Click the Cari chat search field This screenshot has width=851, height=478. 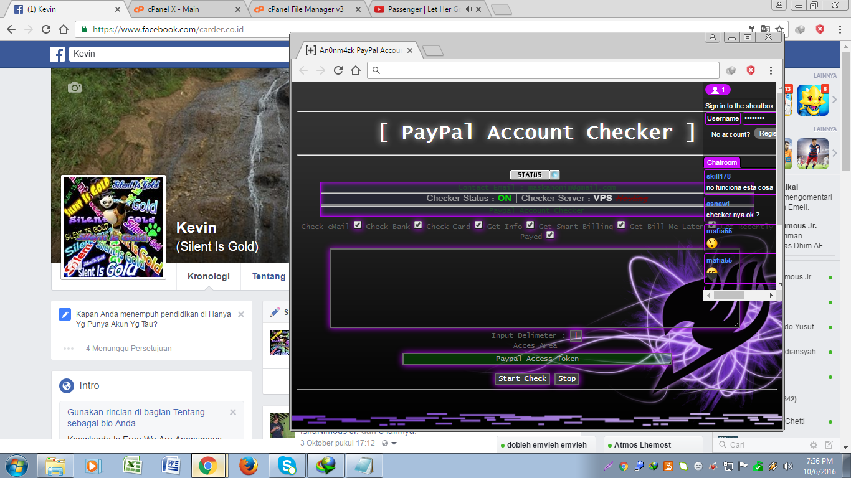point(761,445)
